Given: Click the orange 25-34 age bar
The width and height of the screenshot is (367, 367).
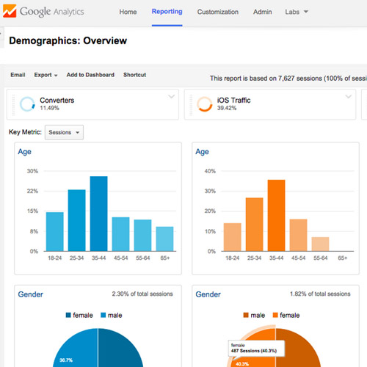Looking at the screenshot, I should coord(255,225).
